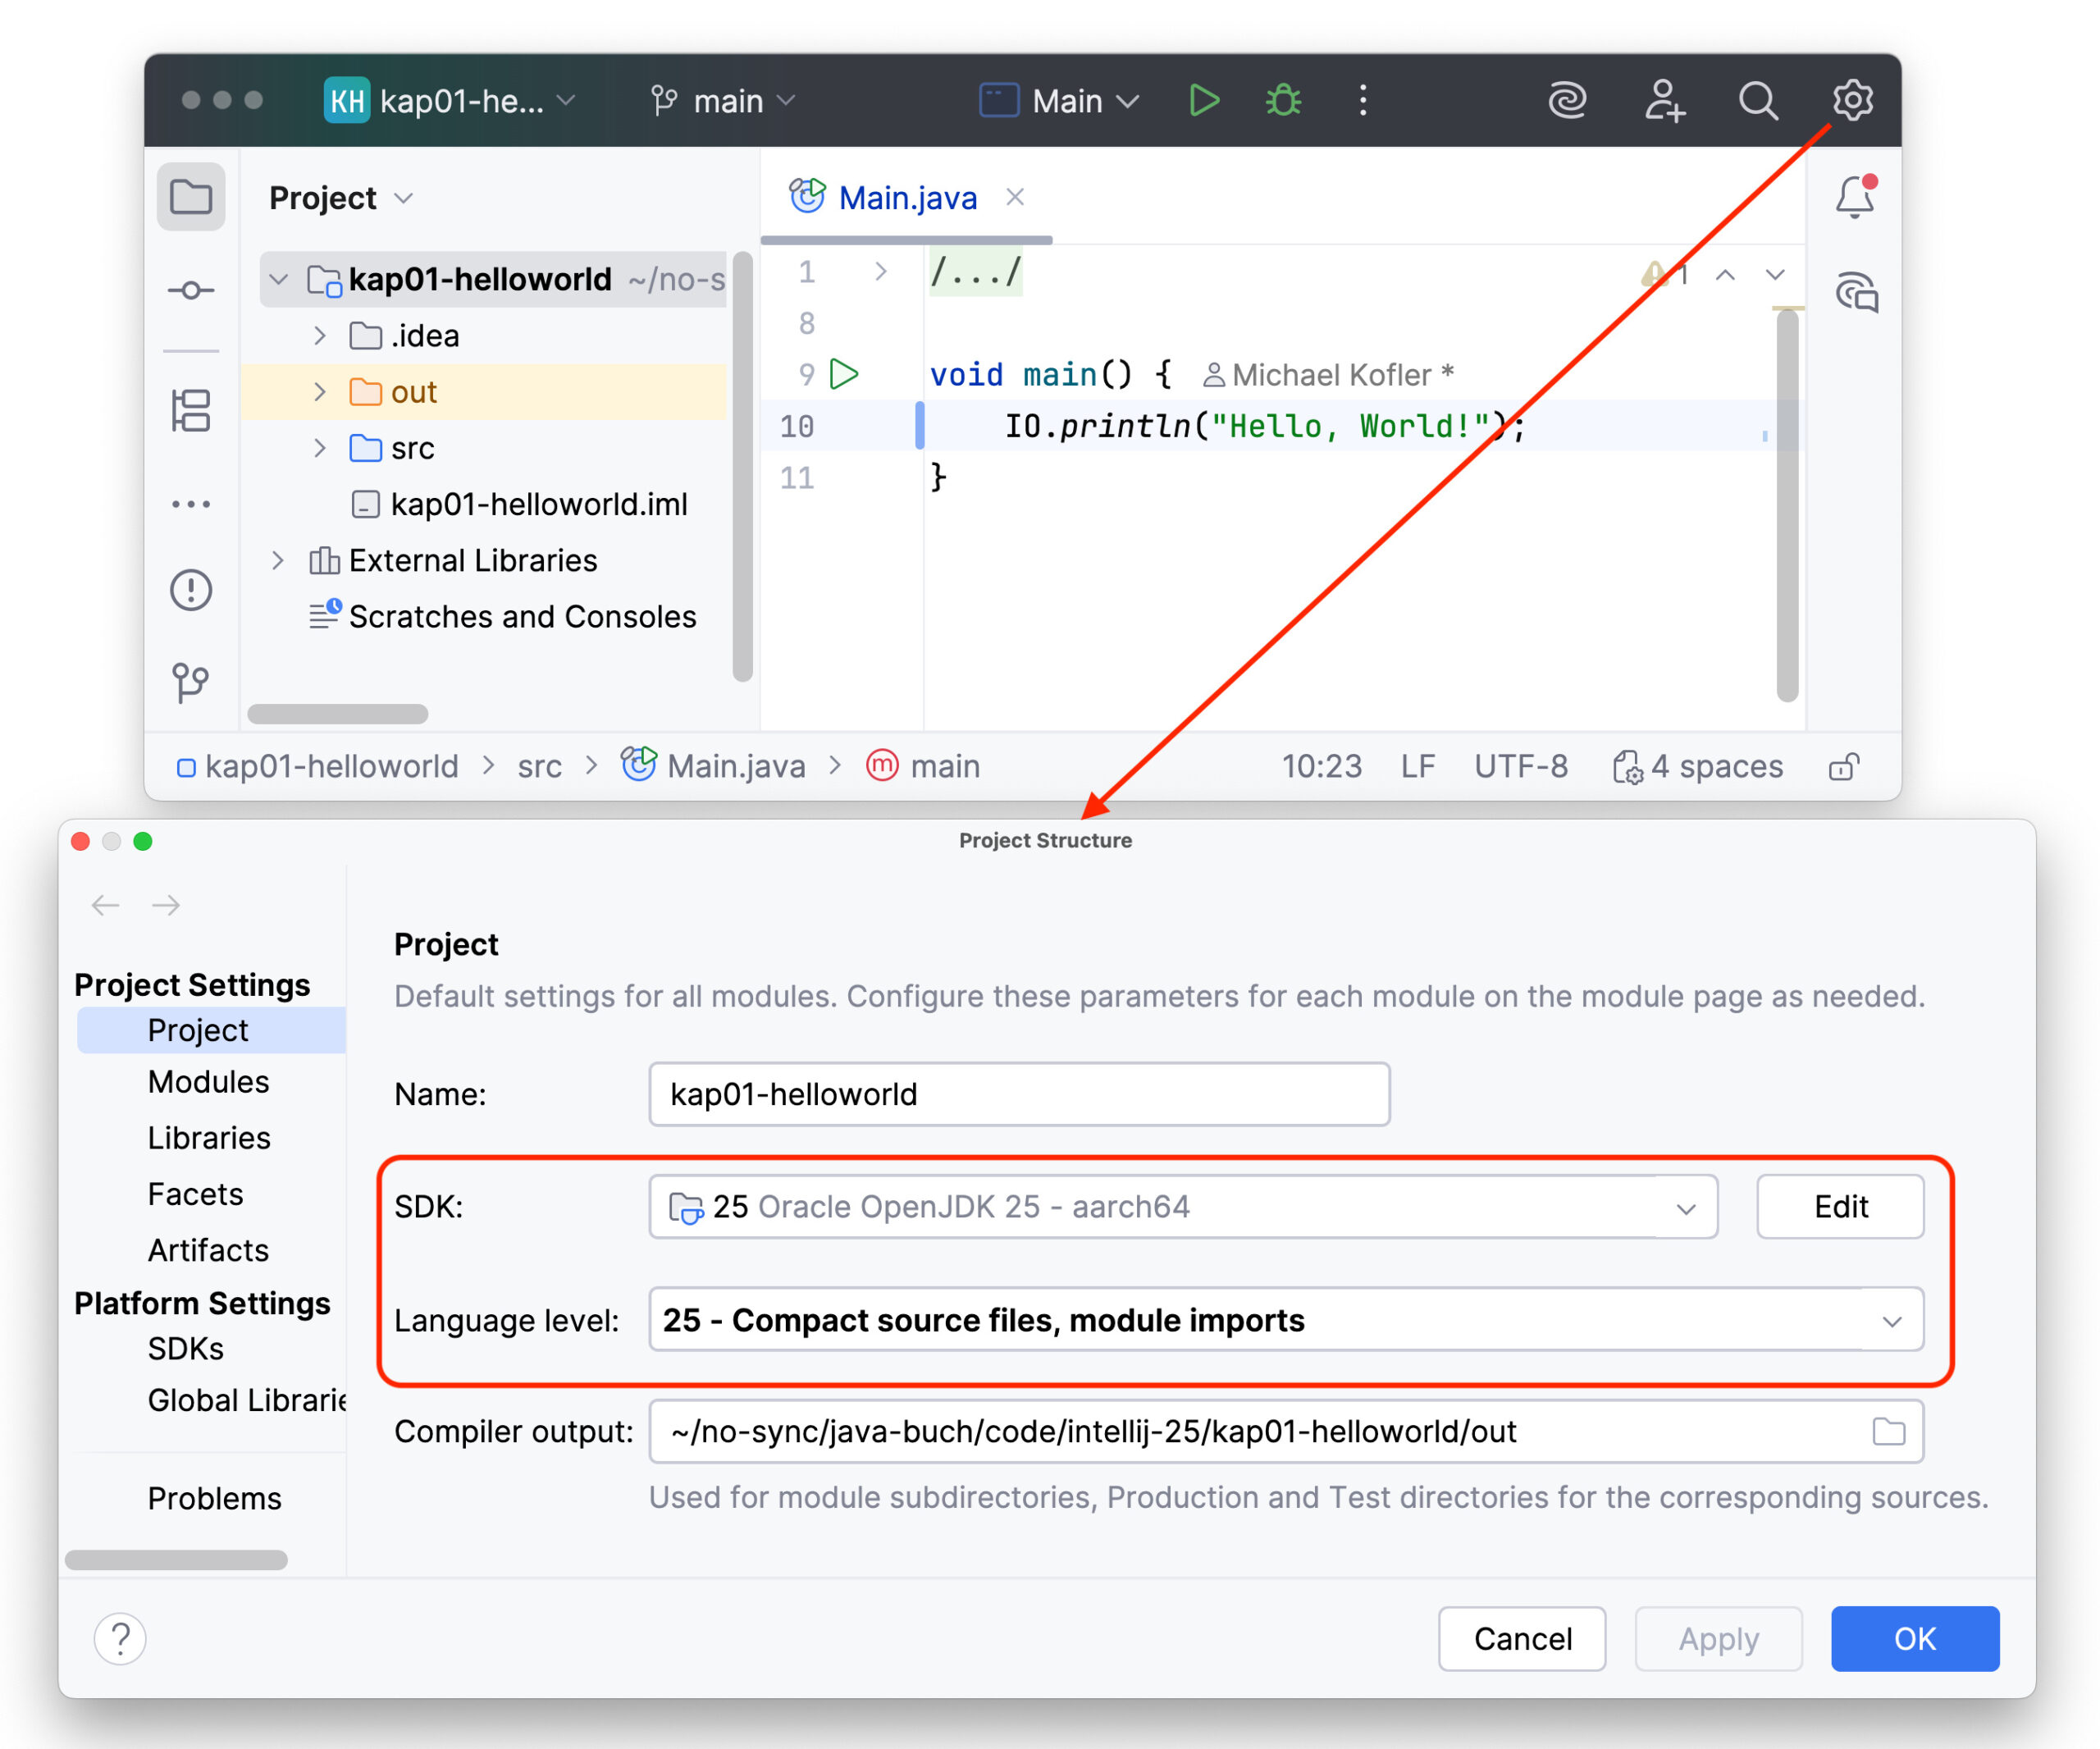Screen dimensions: 2100x1749
Task: Open Search Everywhere magnifier icon
Action: click(1758, 100)
